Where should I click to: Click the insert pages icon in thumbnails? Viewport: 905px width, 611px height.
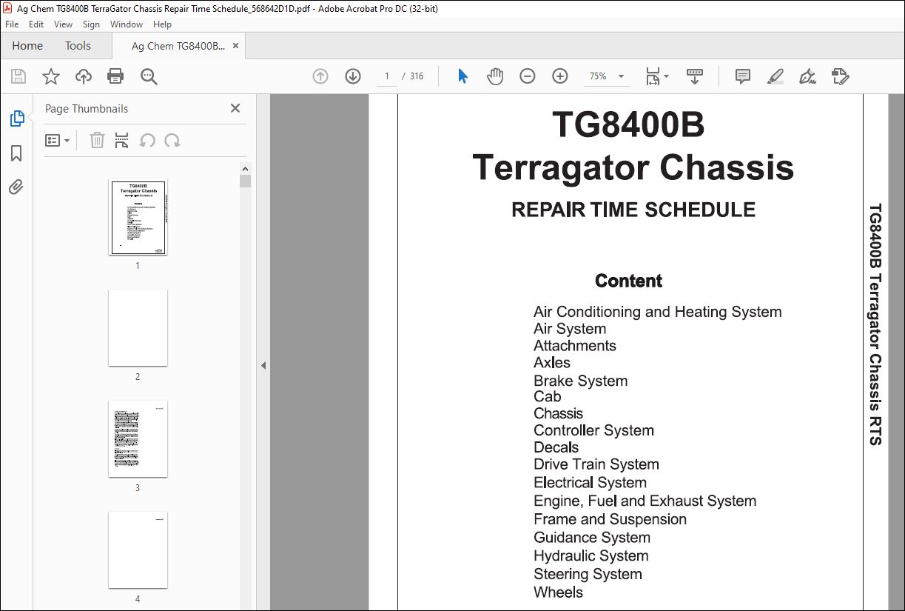pyautogui.click(x=122, y=140)
